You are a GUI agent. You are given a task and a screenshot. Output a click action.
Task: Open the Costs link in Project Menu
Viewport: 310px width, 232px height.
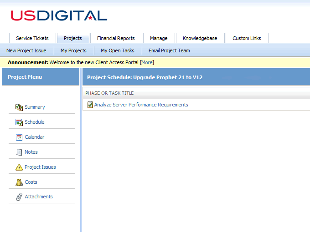click(x=31, y=182)
